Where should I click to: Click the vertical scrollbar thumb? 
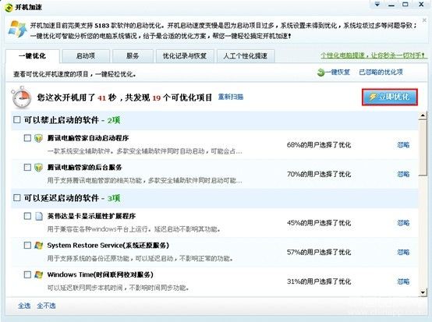tap(423, 147)
